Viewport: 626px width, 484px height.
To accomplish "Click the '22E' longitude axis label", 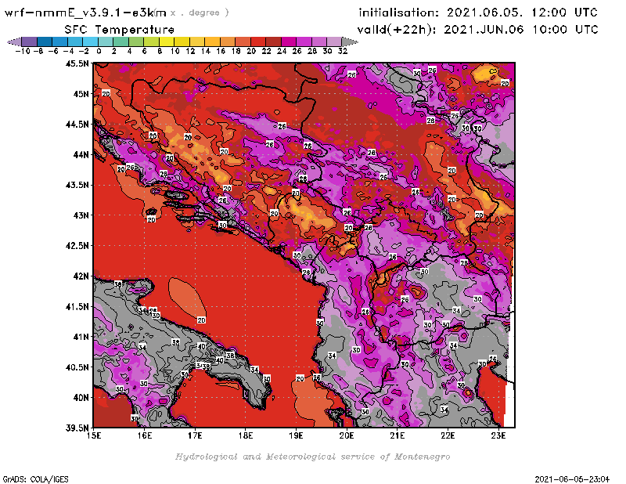I will [448, 435].
